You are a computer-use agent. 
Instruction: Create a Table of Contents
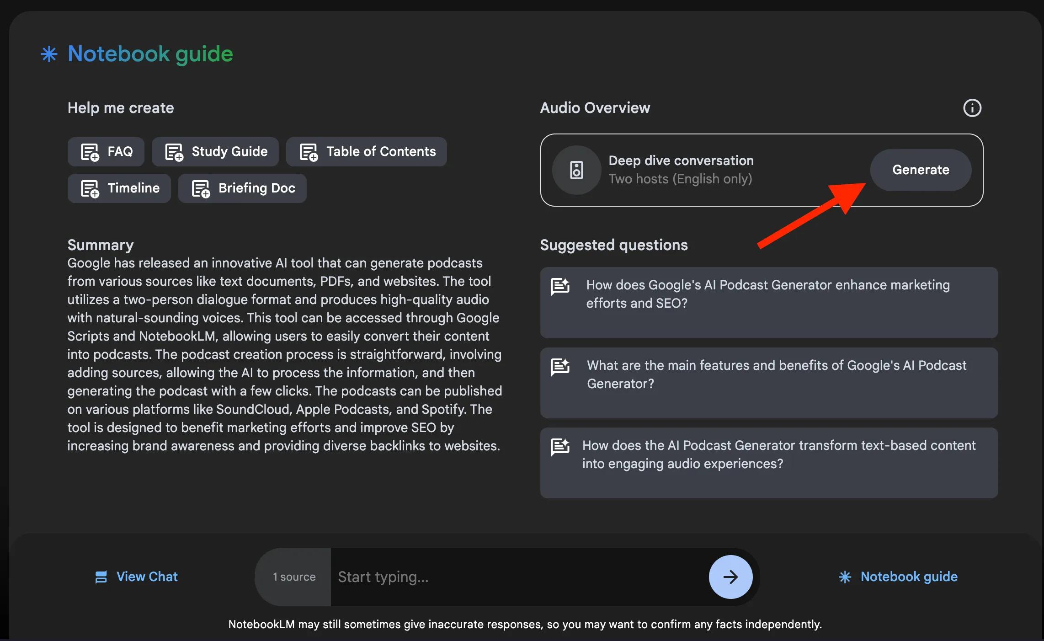click(x=367, y=152)
